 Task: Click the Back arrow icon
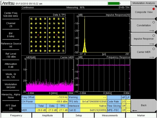[x=135, y=110]
